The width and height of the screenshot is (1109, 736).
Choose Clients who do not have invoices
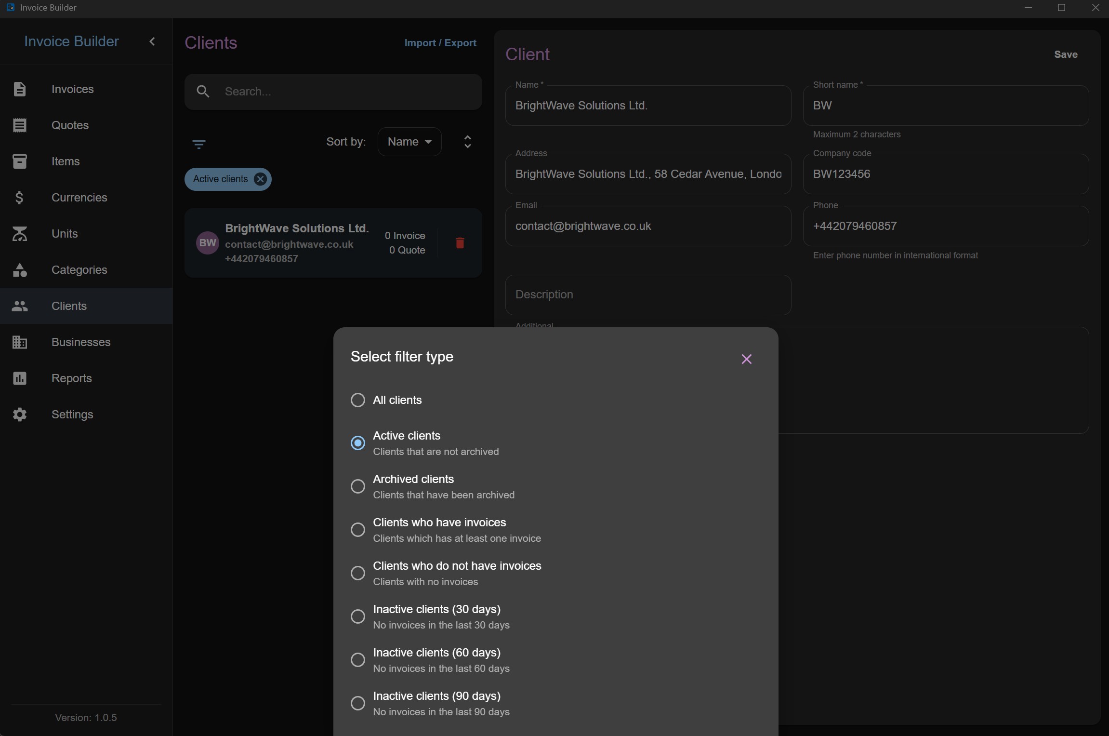click(358, 573)
